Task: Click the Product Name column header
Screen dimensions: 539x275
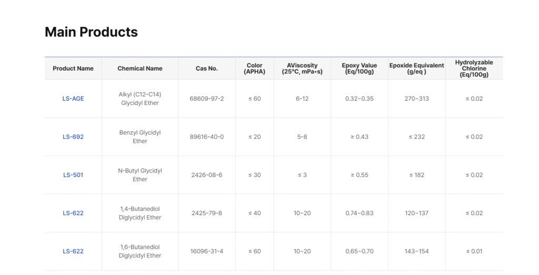Action: click(73, 68)
